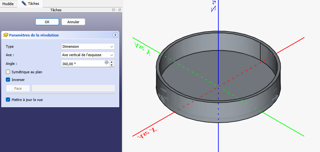Click the empty field next to Face
This screenshot has width=320, height=152.
tap(73, 88)
